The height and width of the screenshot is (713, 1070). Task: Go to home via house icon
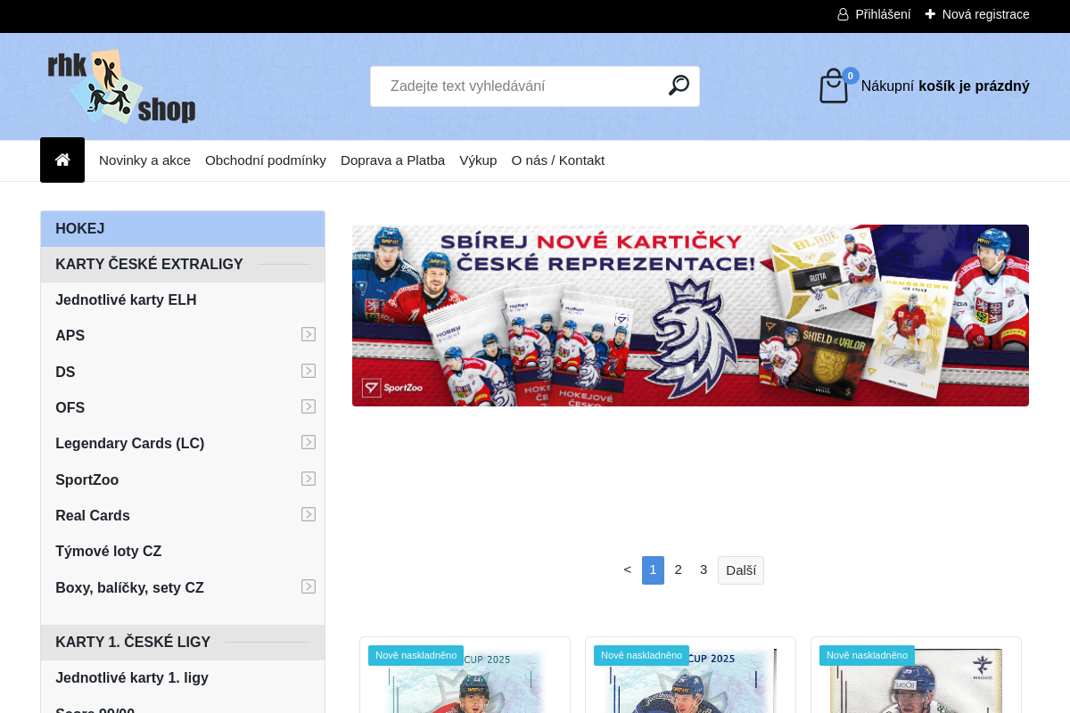(62, 160)
